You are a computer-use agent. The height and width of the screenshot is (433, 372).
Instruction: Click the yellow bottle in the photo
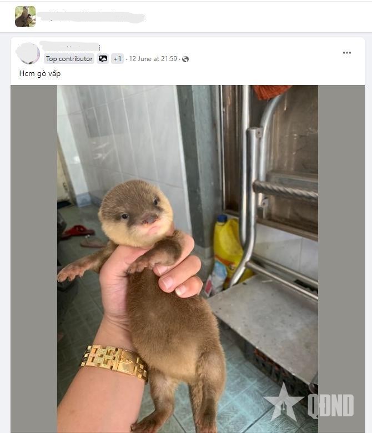(x=227, y=246)
